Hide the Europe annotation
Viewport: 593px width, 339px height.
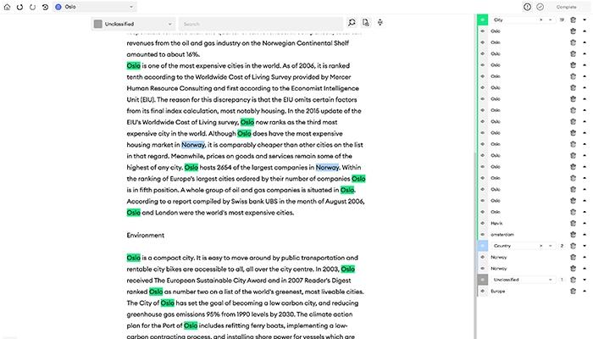click(483, 291)
